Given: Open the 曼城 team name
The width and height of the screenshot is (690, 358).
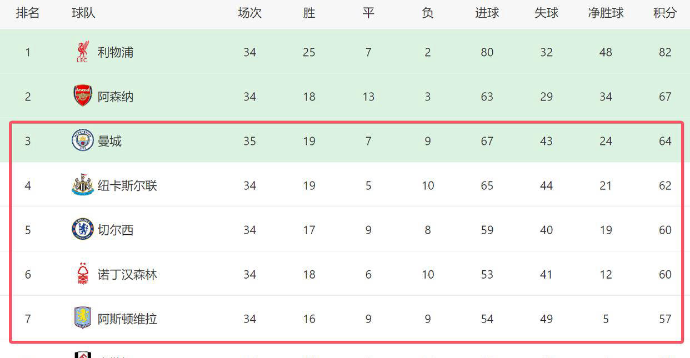Looking at the screenshot, I should [109, 141].
